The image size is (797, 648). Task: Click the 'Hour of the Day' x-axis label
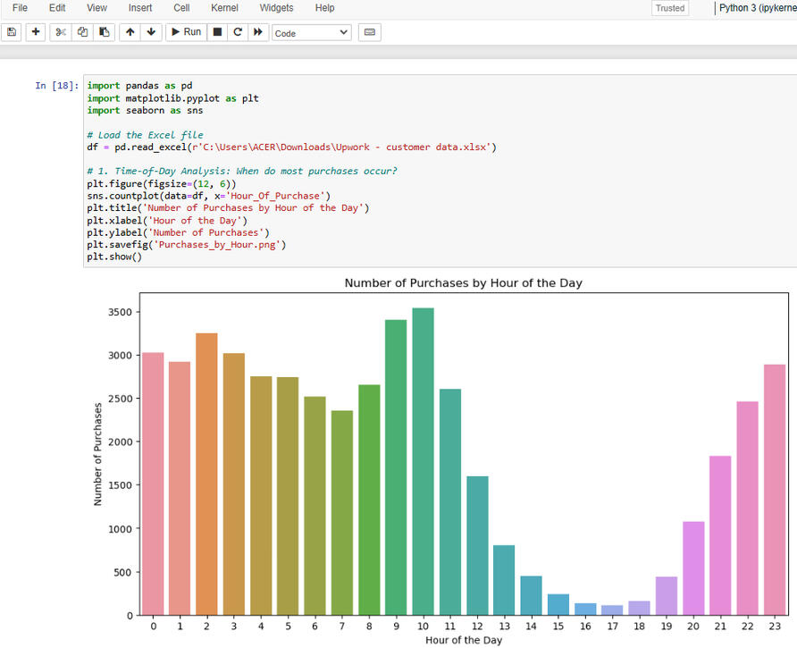(x=464, y=640)
